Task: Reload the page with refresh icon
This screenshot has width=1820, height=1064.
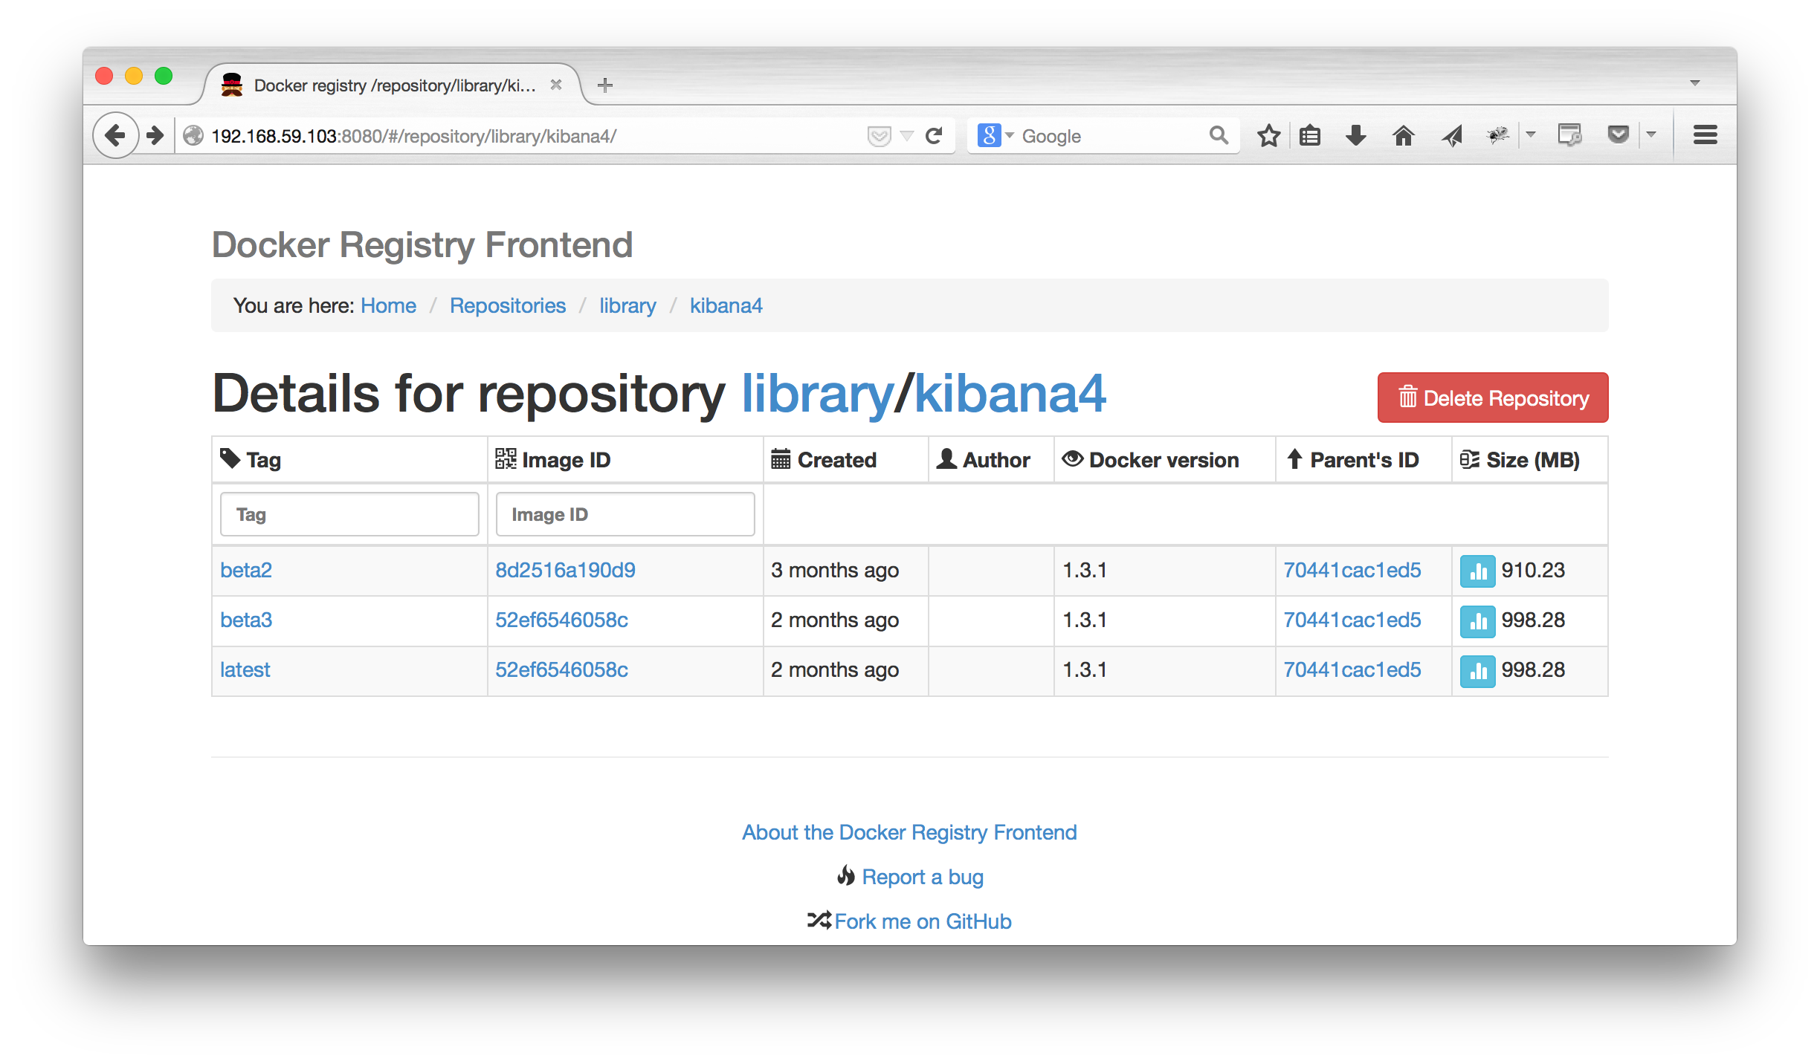Action: click(934, 135)
